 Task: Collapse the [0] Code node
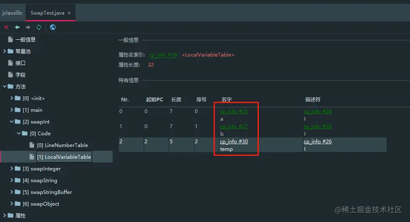pos(19,133)
